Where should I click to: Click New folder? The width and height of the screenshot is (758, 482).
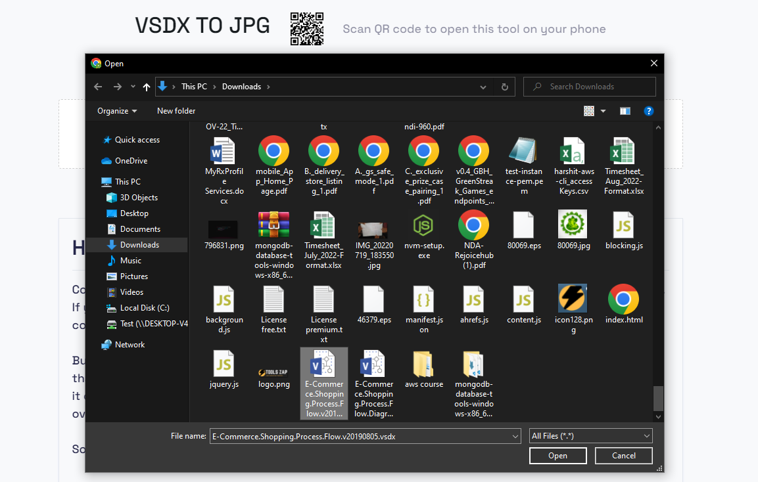(x=176, y=110)
